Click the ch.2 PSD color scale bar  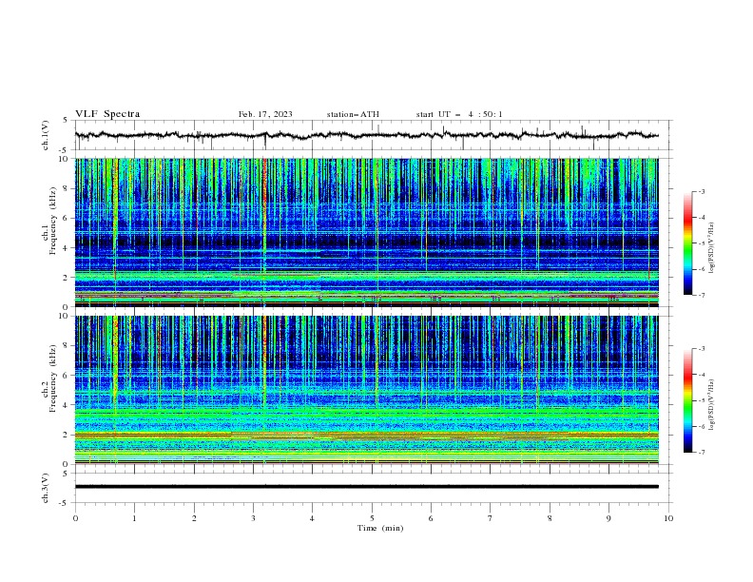(687, 400)
